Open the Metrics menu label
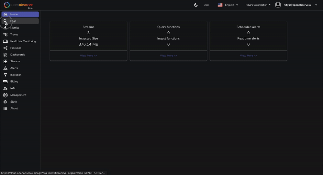 pos(15,28)
